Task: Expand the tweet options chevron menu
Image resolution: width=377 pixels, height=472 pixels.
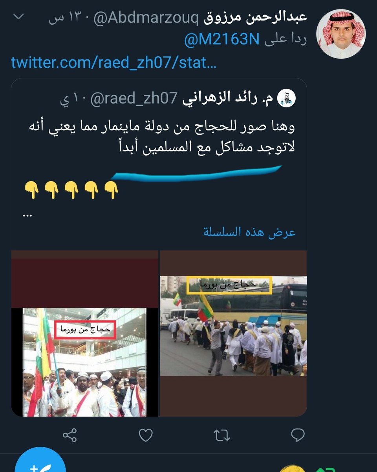Action: [19, 17]
